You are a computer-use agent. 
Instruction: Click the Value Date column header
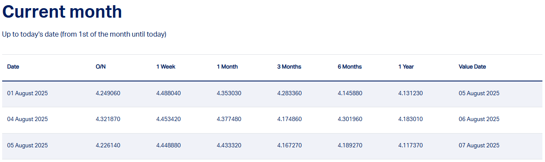[x=472, y=67]
